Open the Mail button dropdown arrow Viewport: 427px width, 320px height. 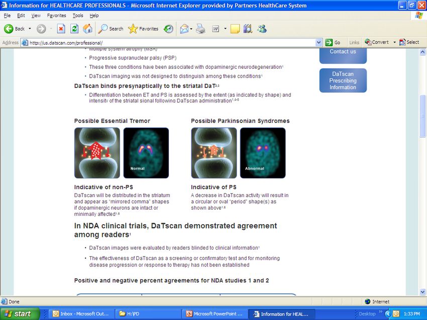pyautogui.click(x=191, y=29)
